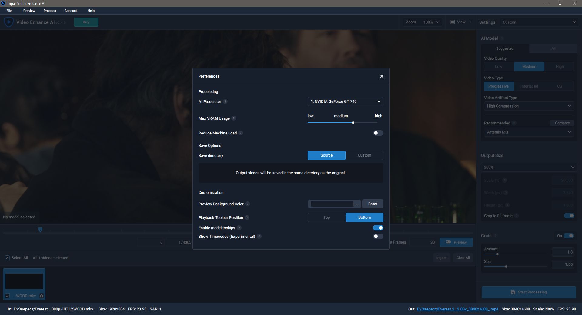Viewport: 582px width, 315px height.
Task: Click the Scale (%) help icon
Action: pos(505,180)
